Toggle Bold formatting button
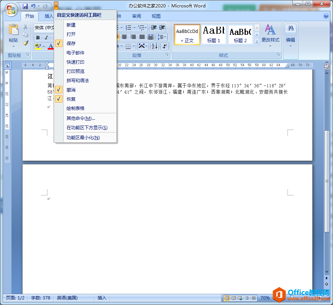This screenshot has width=333, height=305. pos(38,38)
